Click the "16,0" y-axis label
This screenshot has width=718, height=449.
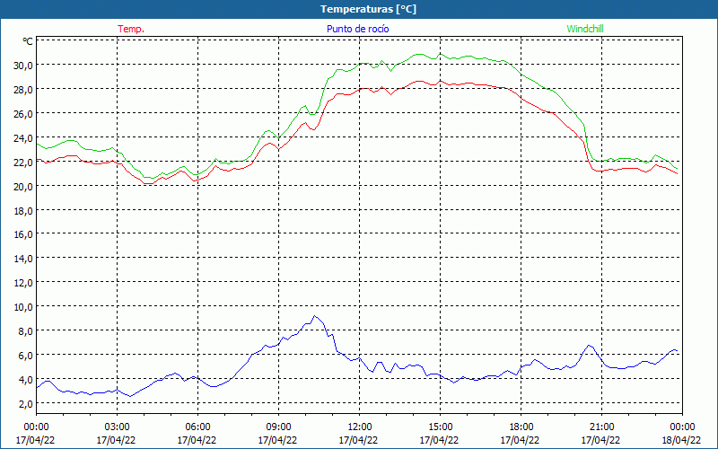coord(23,234)
